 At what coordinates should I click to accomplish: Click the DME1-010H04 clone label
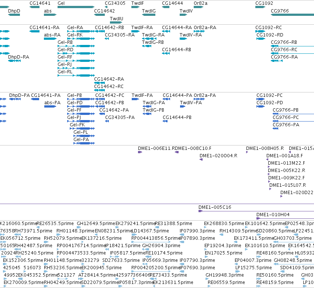point(273,214)
